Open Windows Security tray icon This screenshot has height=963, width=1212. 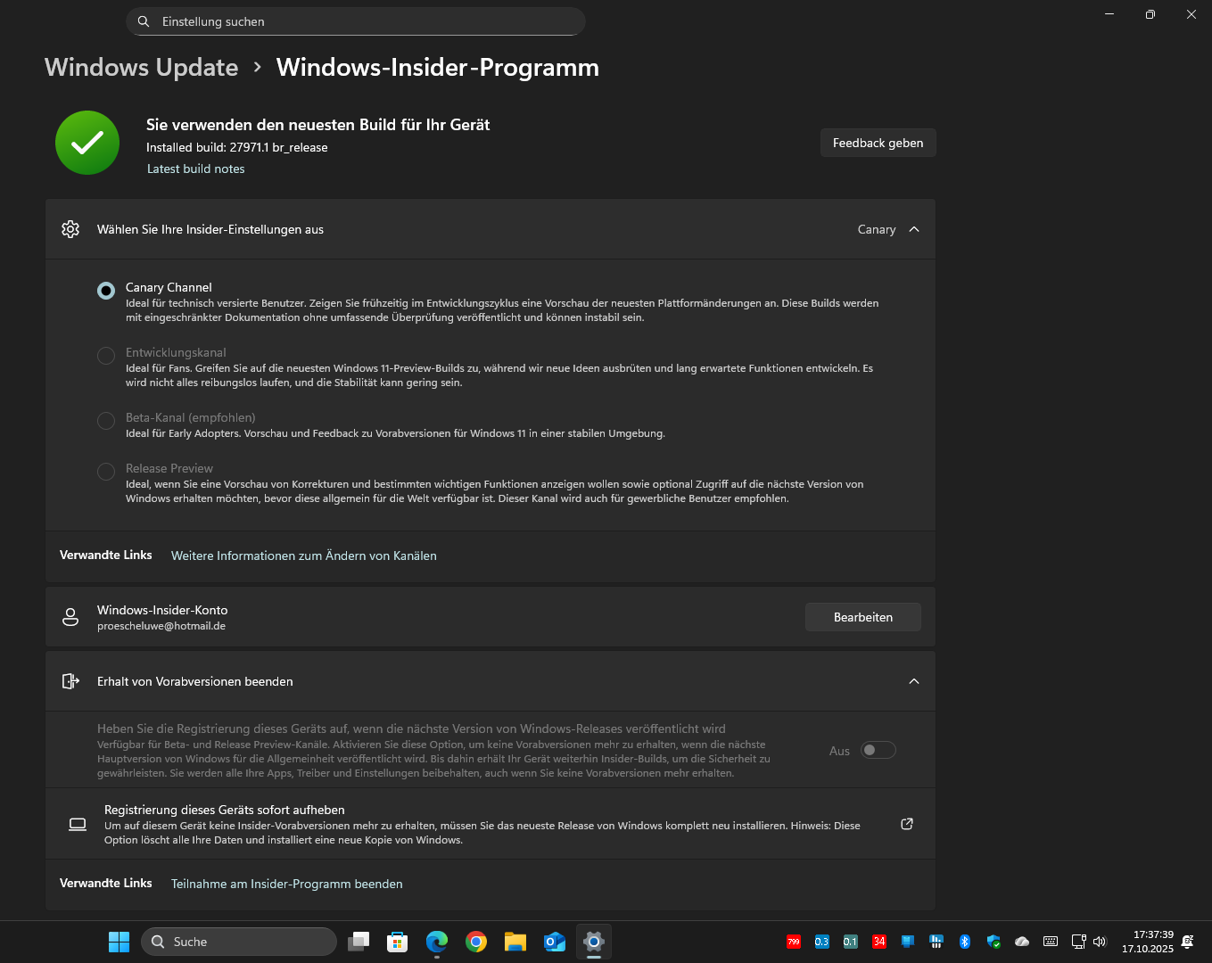[994, 942]
